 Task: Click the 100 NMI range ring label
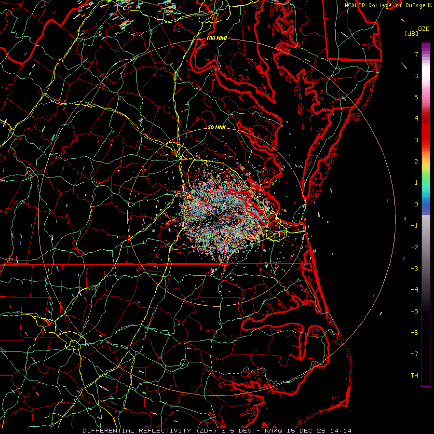[x=217, y=38]
